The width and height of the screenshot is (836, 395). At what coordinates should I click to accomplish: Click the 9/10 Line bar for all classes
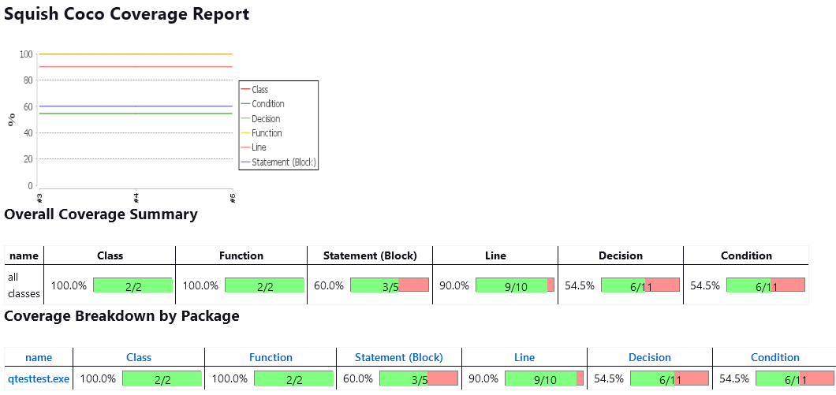[515, 285]
